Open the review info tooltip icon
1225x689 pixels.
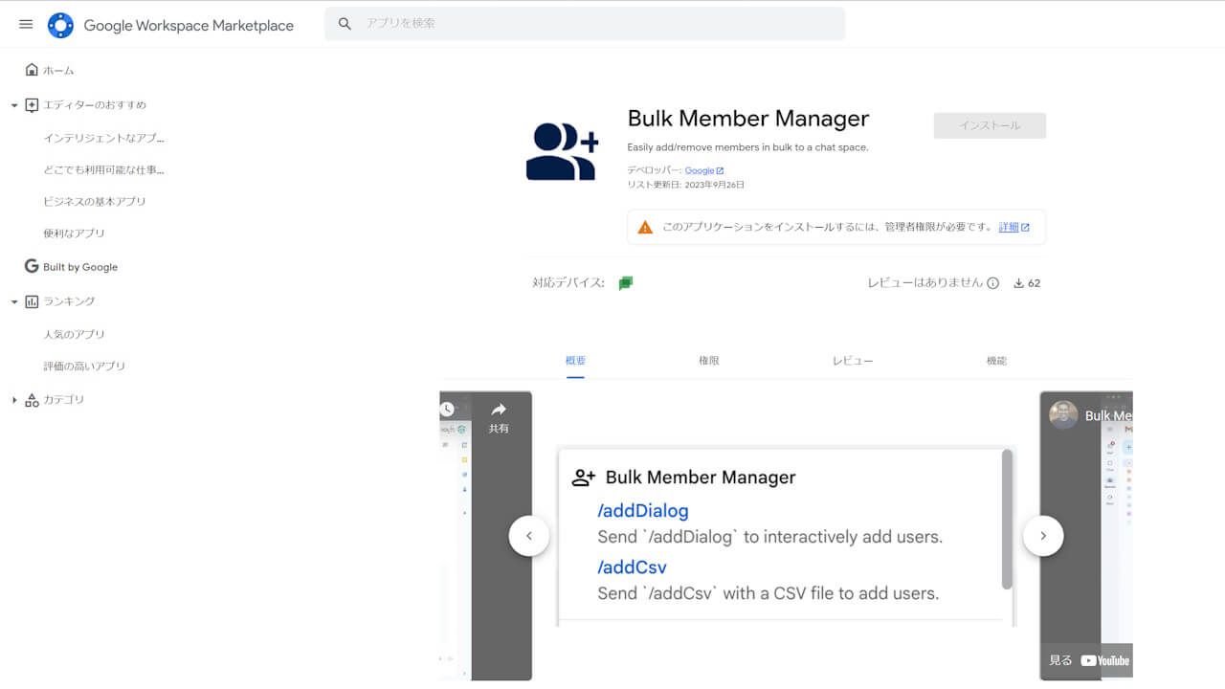[992, 282]
